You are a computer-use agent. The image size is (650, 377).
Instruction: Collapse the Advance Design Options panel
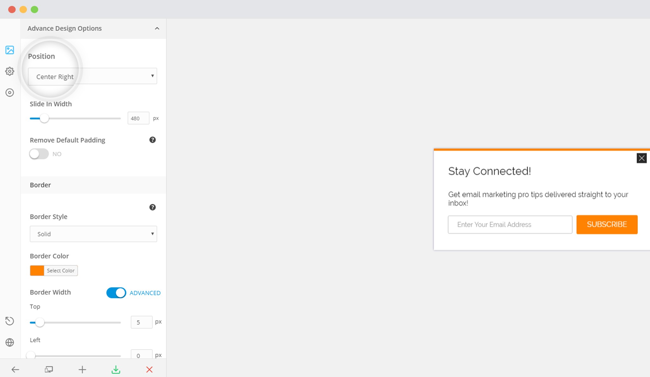click(x=157, y=28)
